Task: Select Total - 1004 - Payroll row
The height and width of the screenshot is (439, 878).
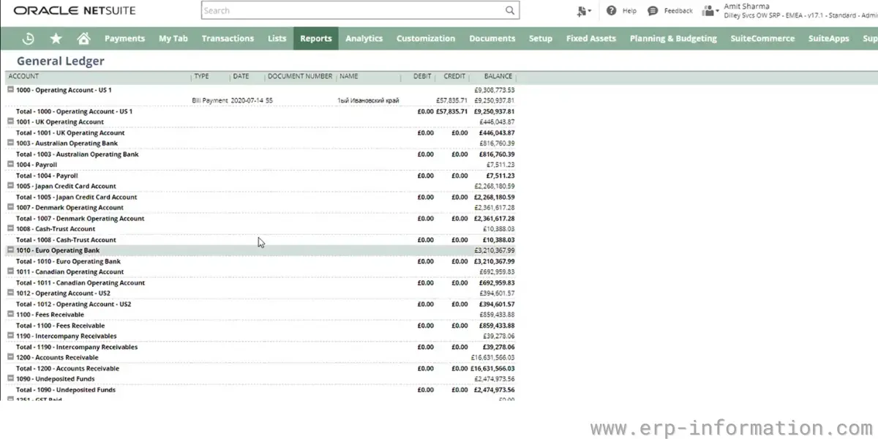Action: point(260,176)
